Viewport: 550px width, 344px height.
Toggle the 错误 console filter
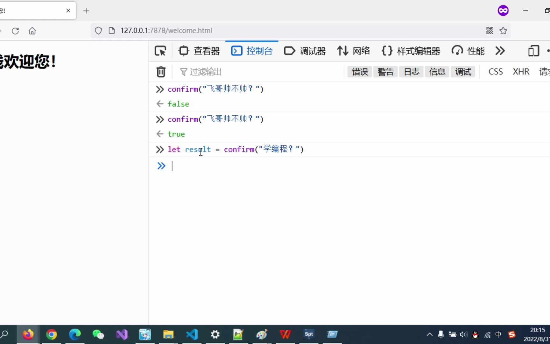[359, 71]
